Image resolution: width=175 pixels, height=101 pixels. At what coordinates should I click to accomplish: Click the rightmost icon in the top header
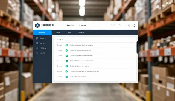point(134,26)
